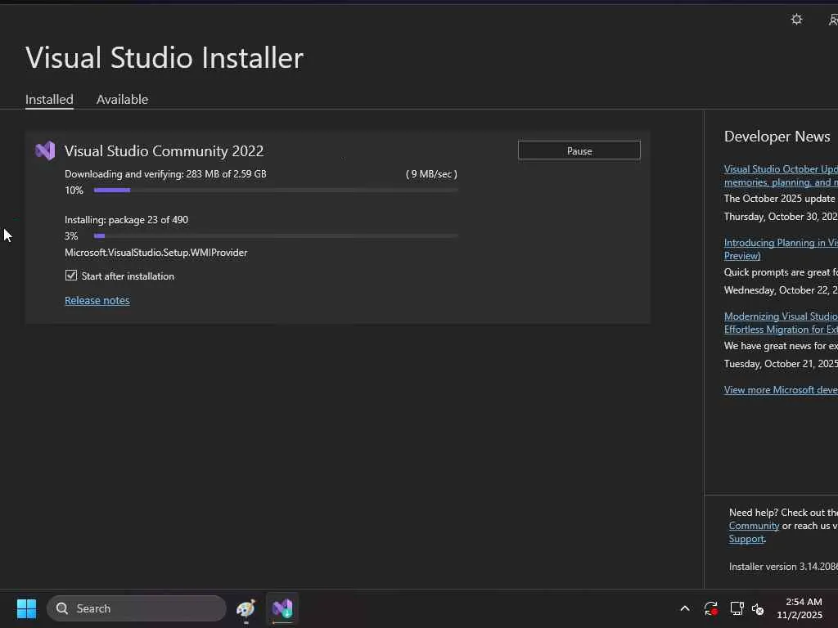Click the downloading progress bar at 10%
838x628 pixels.
(276, 190)
